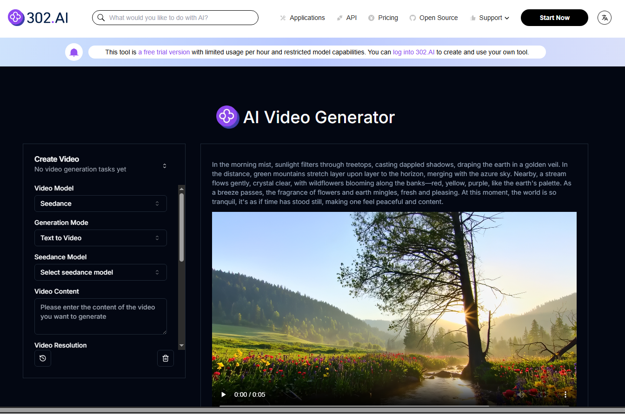Open the Generation Mode dropdown
625x414 pixels.
[x=100, y=238]
